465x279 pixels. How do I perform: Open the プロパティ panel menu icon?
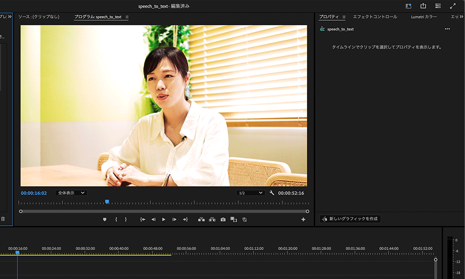click(x=344, y=17)
